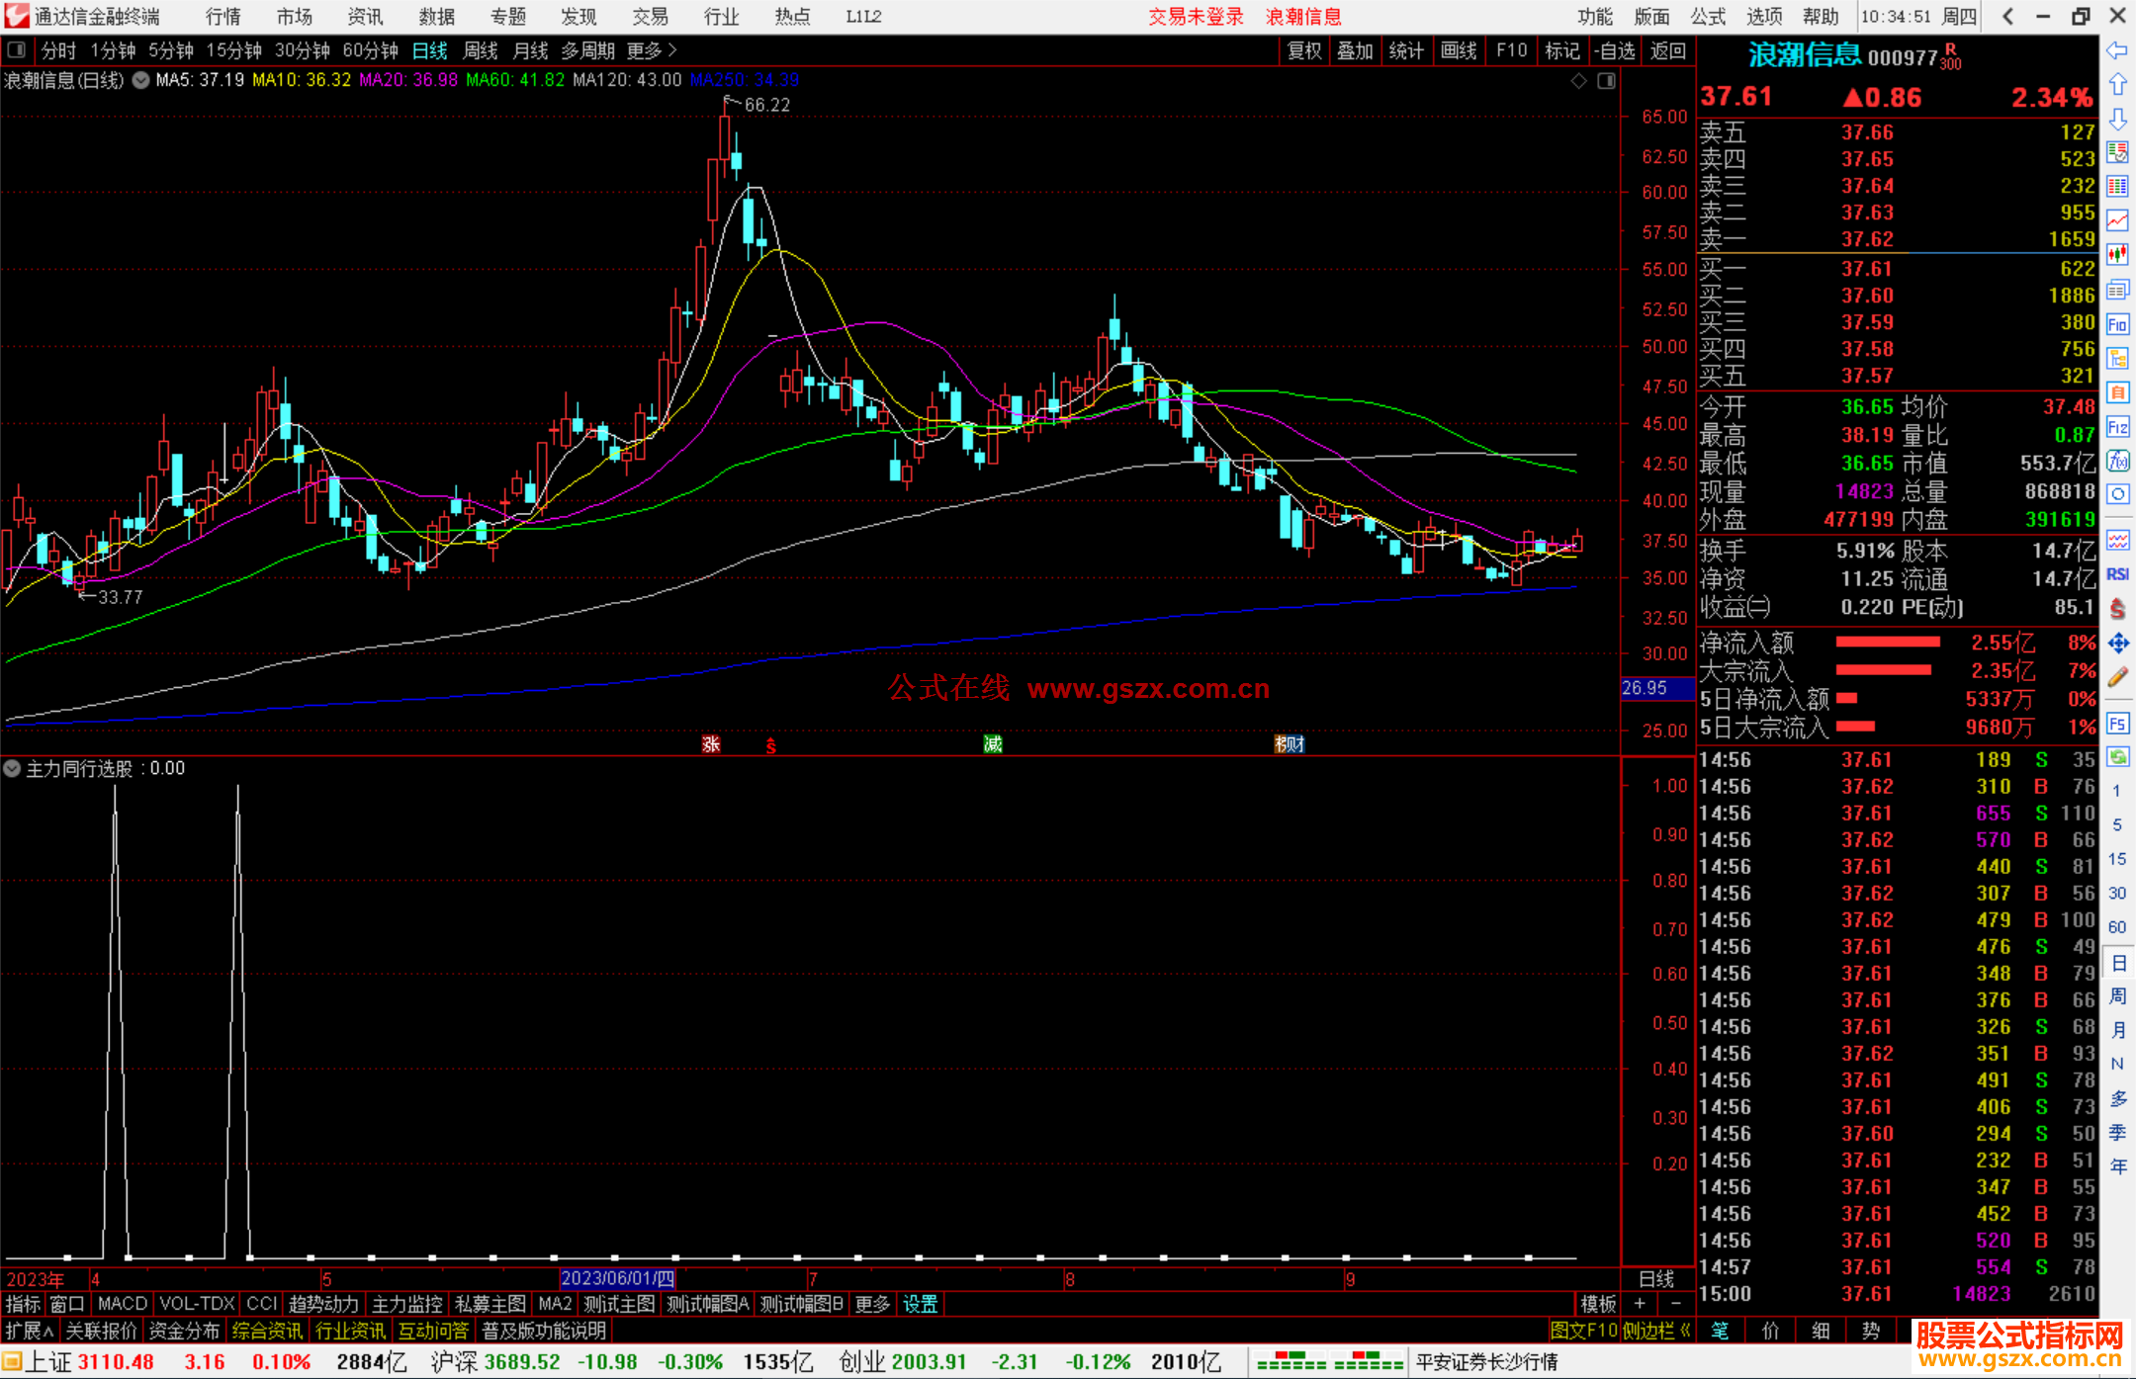Collapse the sidebar via 侧边栏 button
Viewport: 2136px width, 1379px height.
click(x=1656, y=1331)
